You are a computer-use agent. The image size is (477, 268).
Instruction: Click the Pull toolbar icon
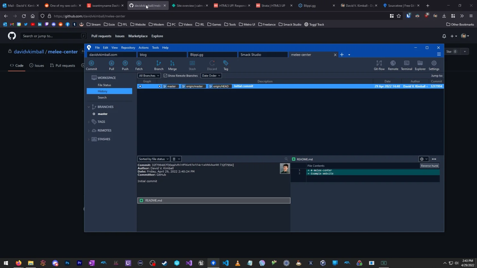point(111,65)
